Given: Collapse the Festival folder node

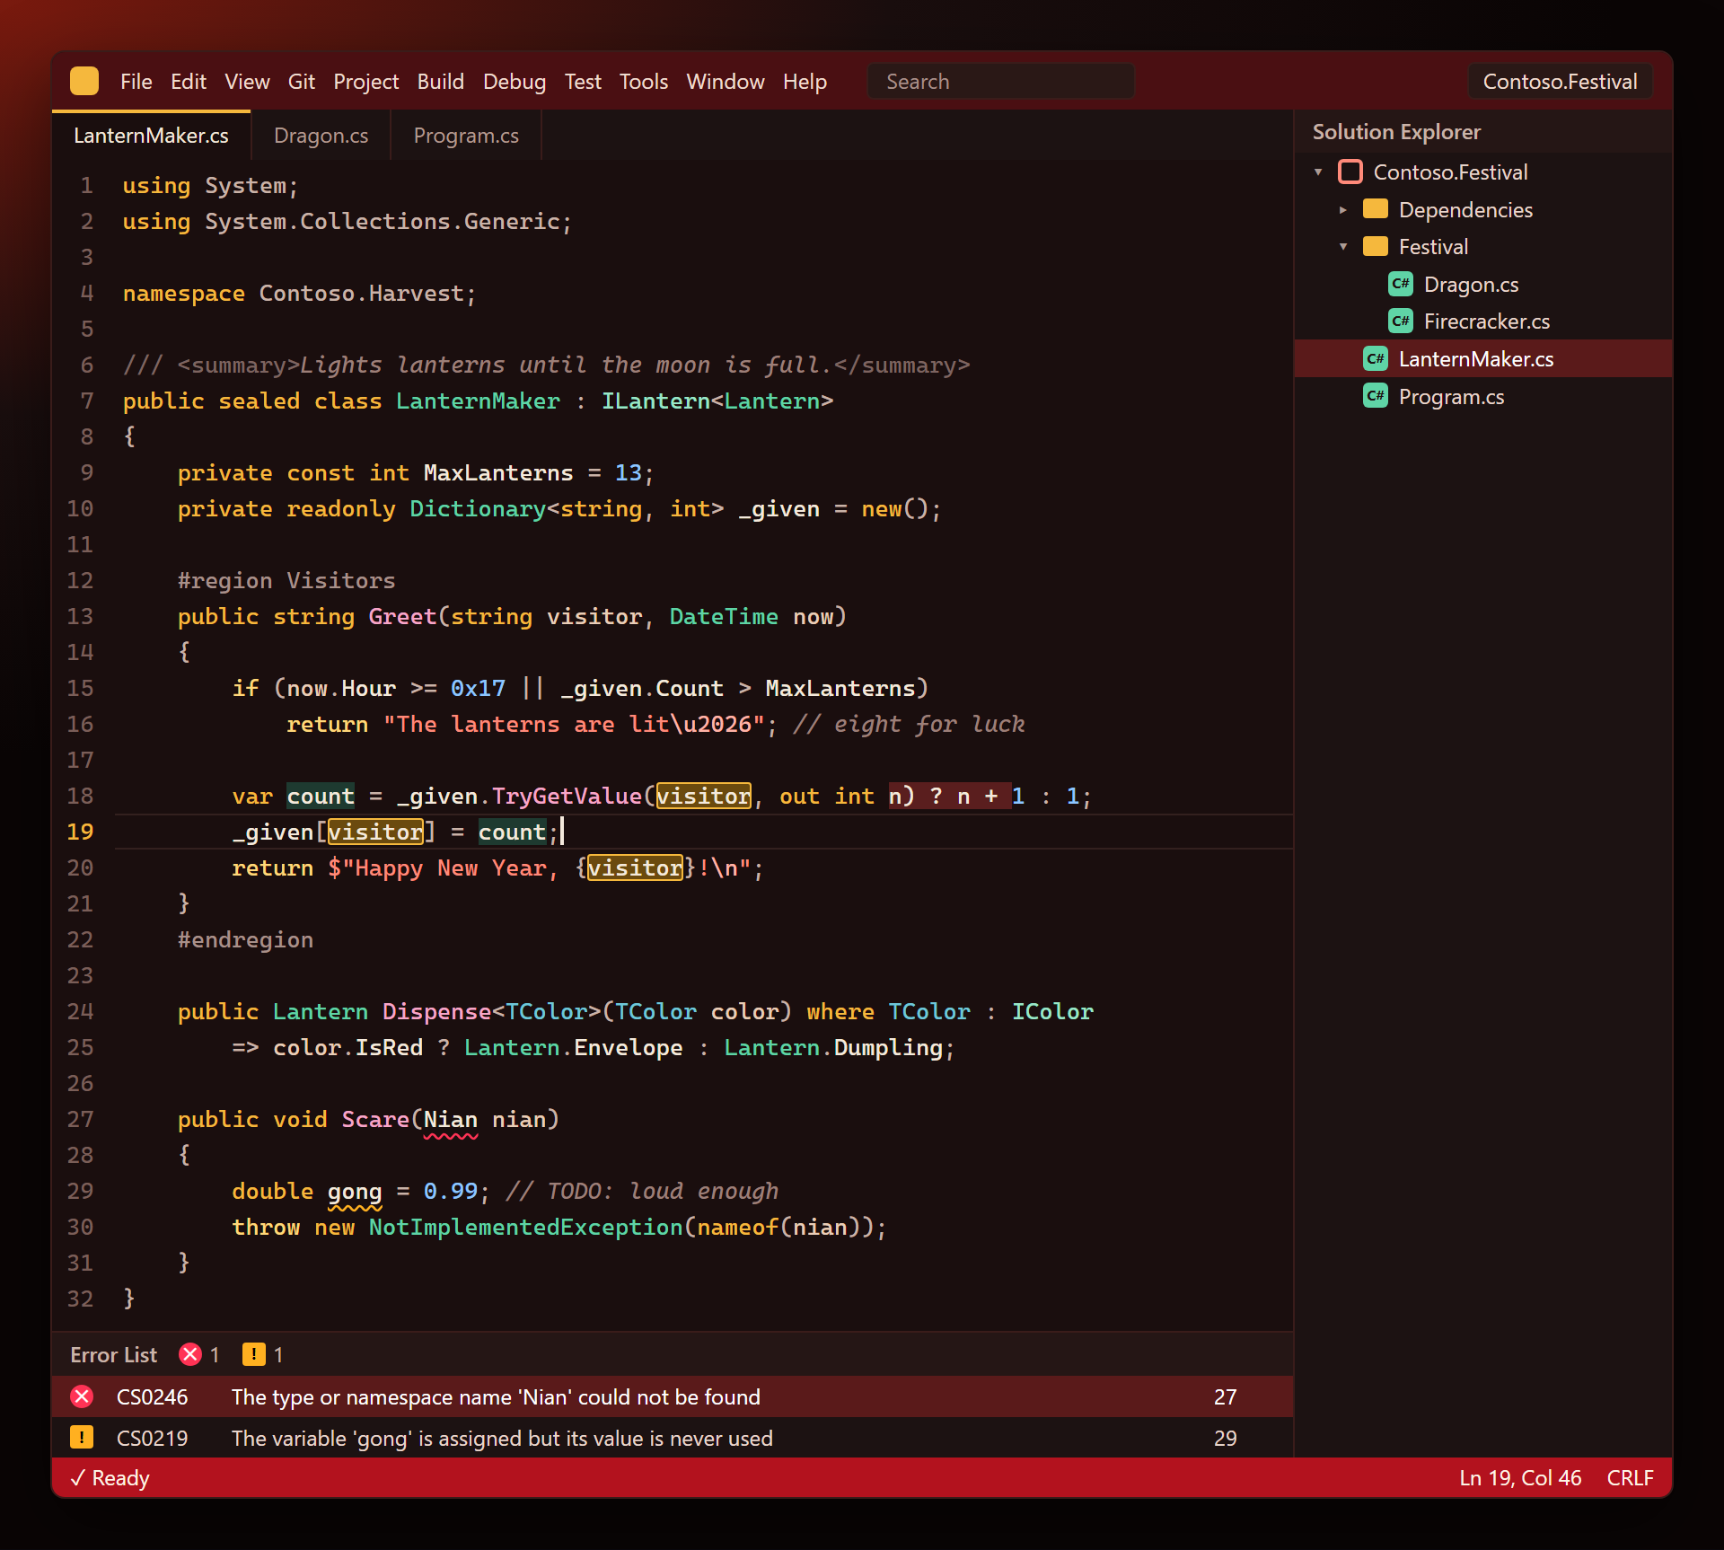Looking at the screenshot, I should (1343, 246).
